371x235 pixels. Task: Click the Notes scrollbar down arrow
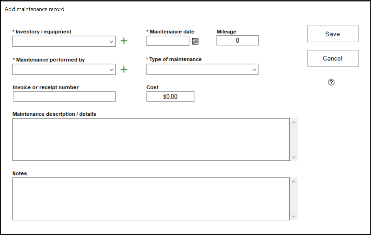[x=294, y=217]
